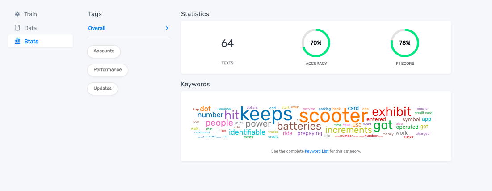Click the Data file icon
This screenshot has width=492, height=191.
(17, 28)
